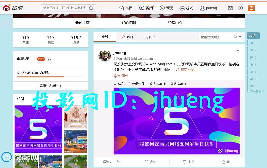The width and height of the screenshot is (267, 168).
Task: Click the 推广 promote link under the post
Action: tap(119, 162)
